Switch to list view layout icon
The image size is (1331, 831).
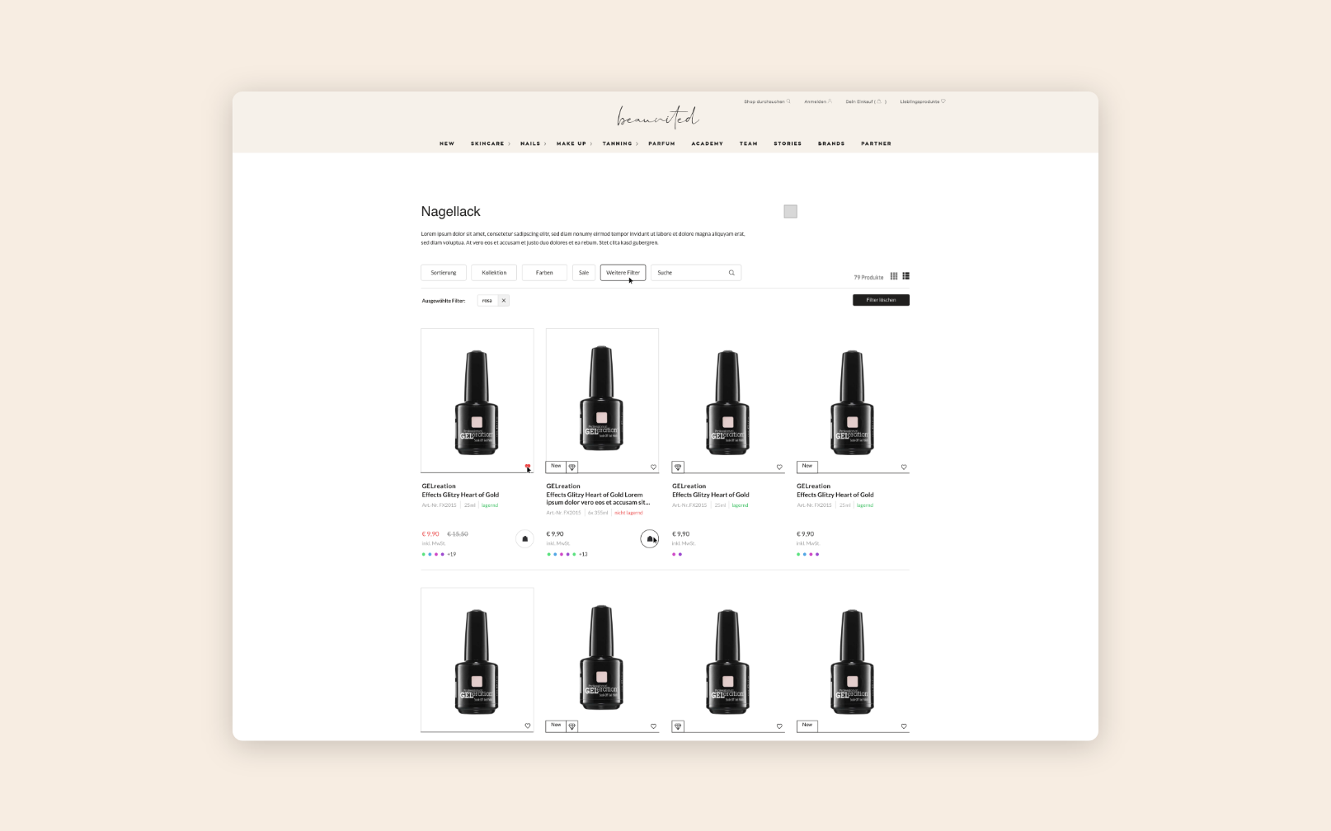point(905,276)
